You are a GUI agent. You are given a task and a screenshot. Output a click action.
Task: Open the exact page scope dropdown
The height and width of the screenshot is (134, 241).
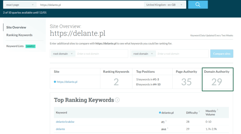pyautogui.click(x=20, y=5)
